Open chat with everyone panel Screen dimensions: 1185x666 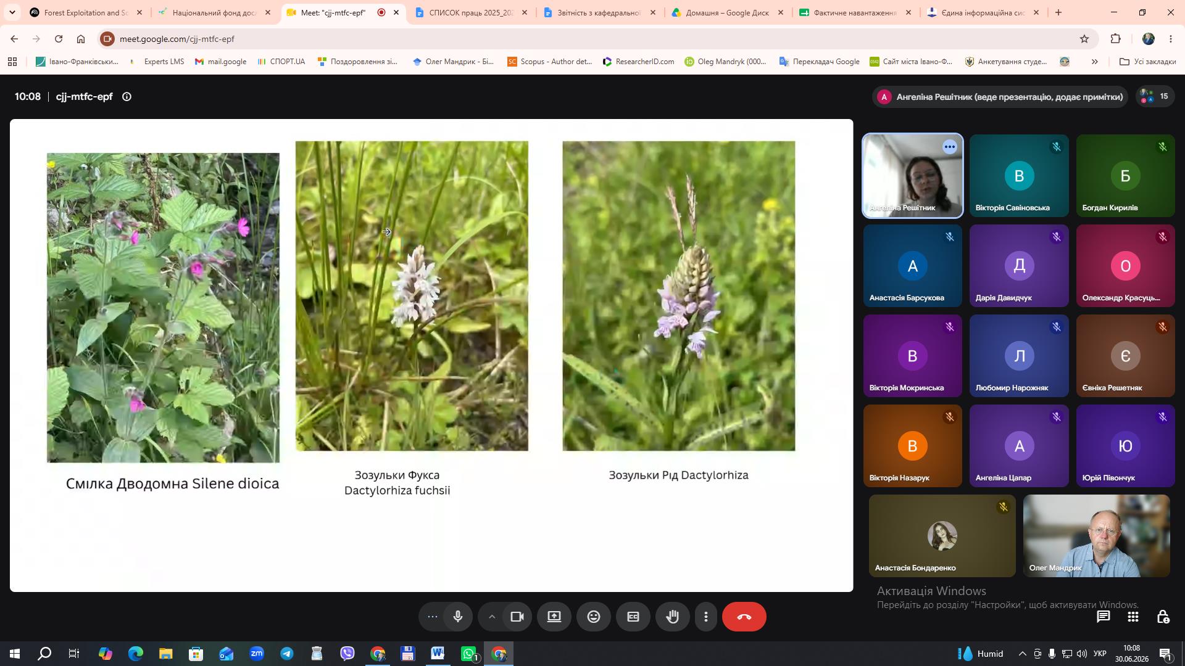(1103, 617)
